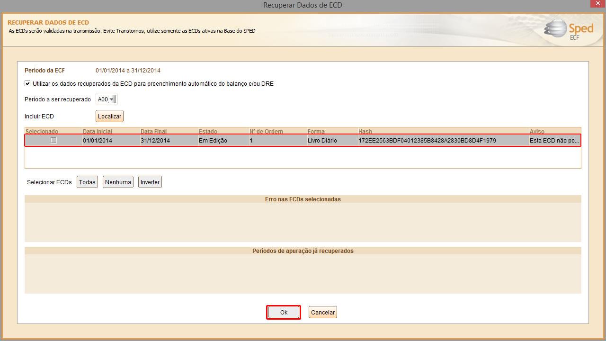Viewport: 606px width, 341px height.
Task: Click the Sped ECF logo
Action: coord(568,29)
